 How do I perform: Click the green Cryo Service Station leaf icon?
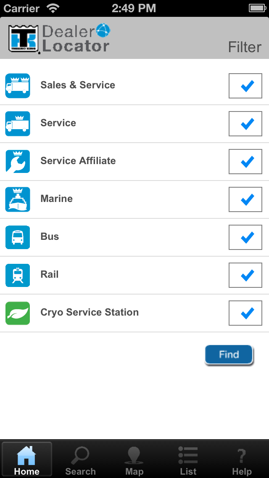point(18,313)
